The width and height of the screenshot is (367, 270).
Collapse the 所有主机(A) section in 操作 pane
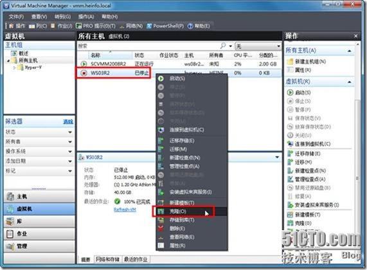coord(350,51)
